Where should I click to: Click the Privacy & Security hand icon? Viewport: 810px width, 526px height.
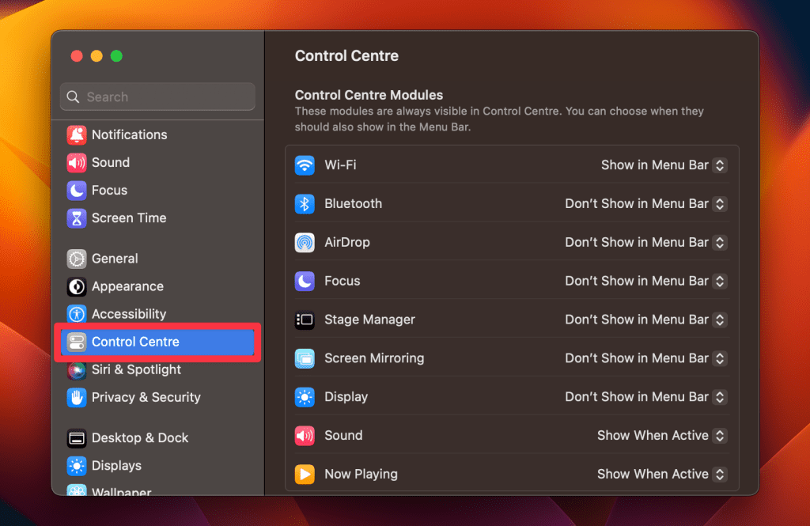[77, 398]
